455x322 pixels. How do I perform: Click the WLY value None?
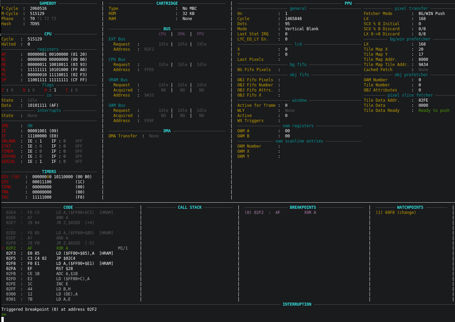click(x=290, y=111)
